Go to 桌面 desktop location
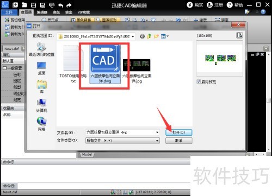The height and width of the screenshot is (196, 272). click(x=41, y=68)
